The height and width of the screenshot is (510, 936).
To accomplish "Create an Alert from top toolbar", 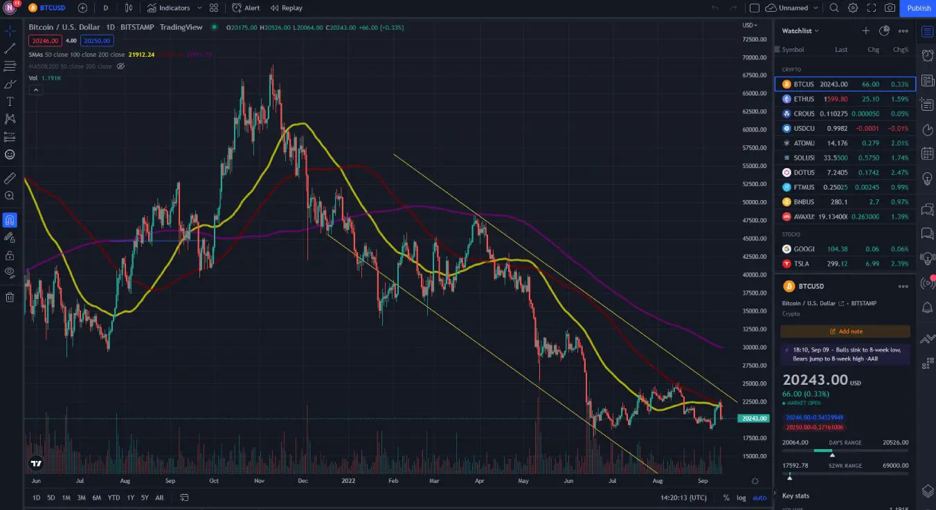I will tap(246, 8).
